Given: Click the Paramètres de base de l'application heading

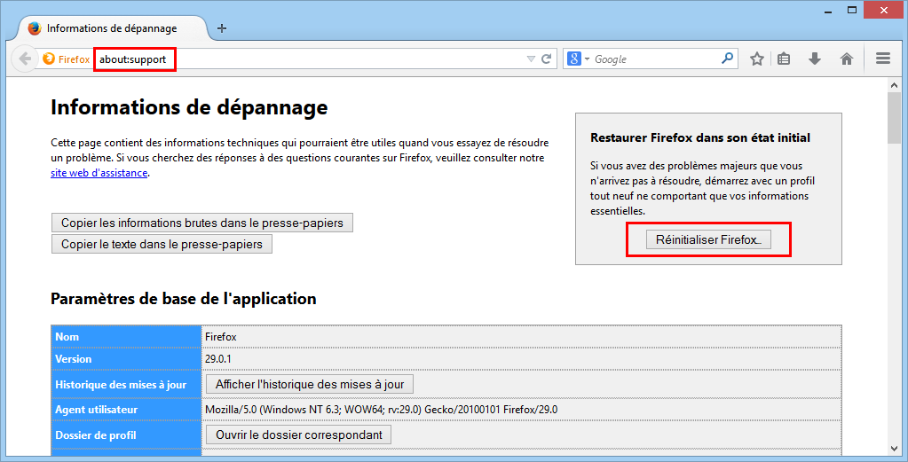Looking at the screenshot, I should [184, 298].
